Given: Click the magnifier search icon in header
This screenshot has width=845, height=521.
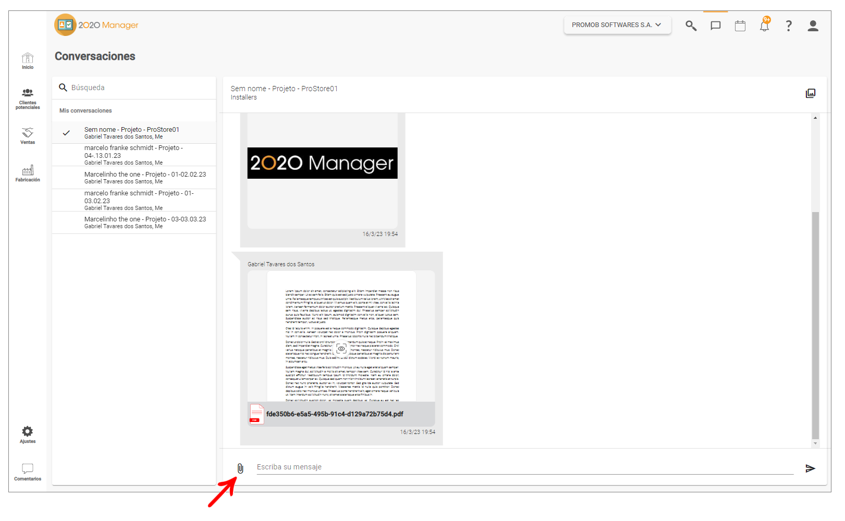Looking at the screenshot, I should pos(691,26).
